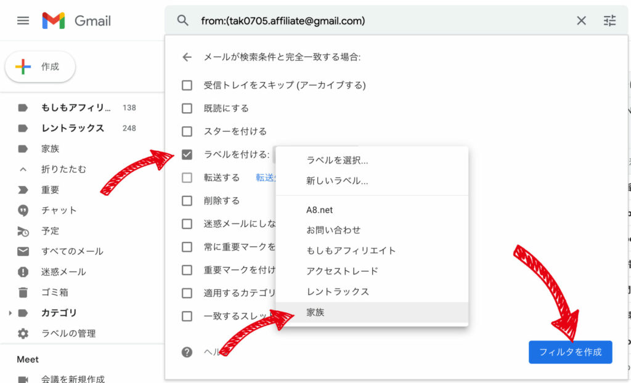Viewport: 631px width, 383px height.
Task: Open 予定 in the sidebar
Action: [51, 231]
